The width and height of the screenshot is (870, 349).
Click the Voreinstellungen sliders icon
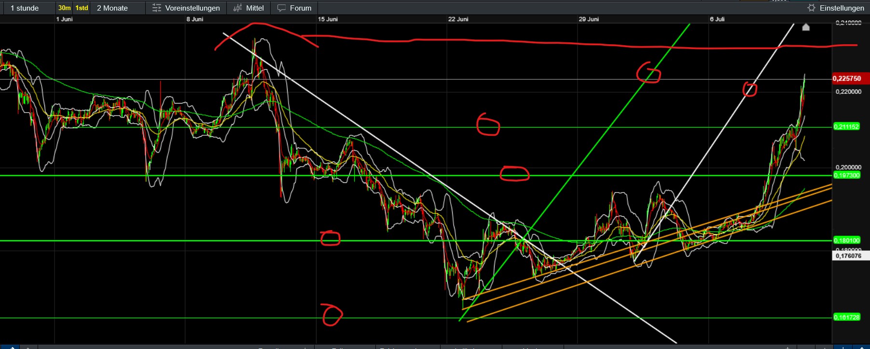point(157,8)
